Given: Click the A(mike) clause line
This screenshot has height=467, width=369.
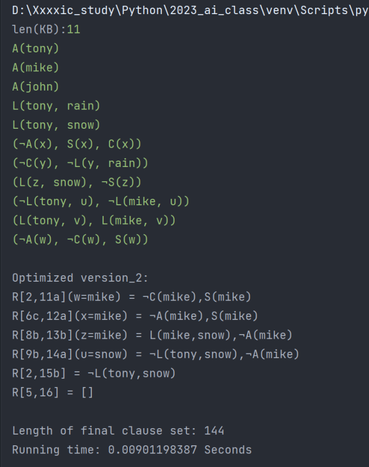Looking at the screenshot, I should [35, 68].
